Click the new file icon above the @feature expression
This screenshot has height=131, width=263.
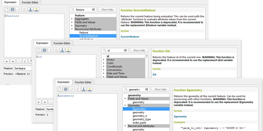[x=7, y=9]
